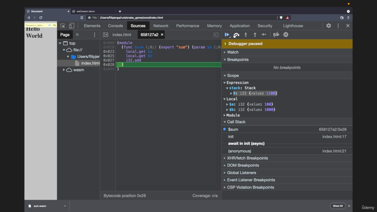The image size is (377, 212).
Task: Click the single step arrow icon
Action: pyautogui.click(x=264, y=35)
